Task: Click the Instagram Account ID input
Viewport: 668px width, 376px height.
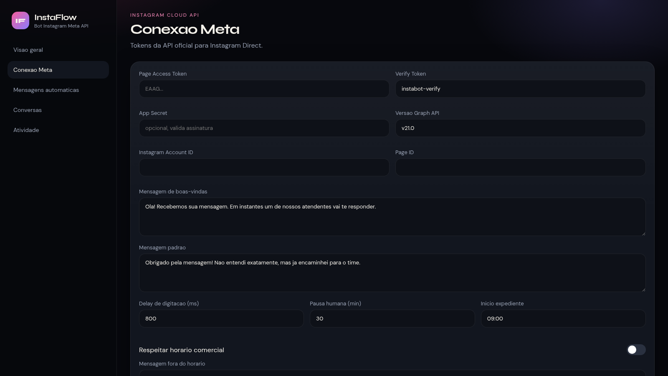Action: tap(264, 168)
